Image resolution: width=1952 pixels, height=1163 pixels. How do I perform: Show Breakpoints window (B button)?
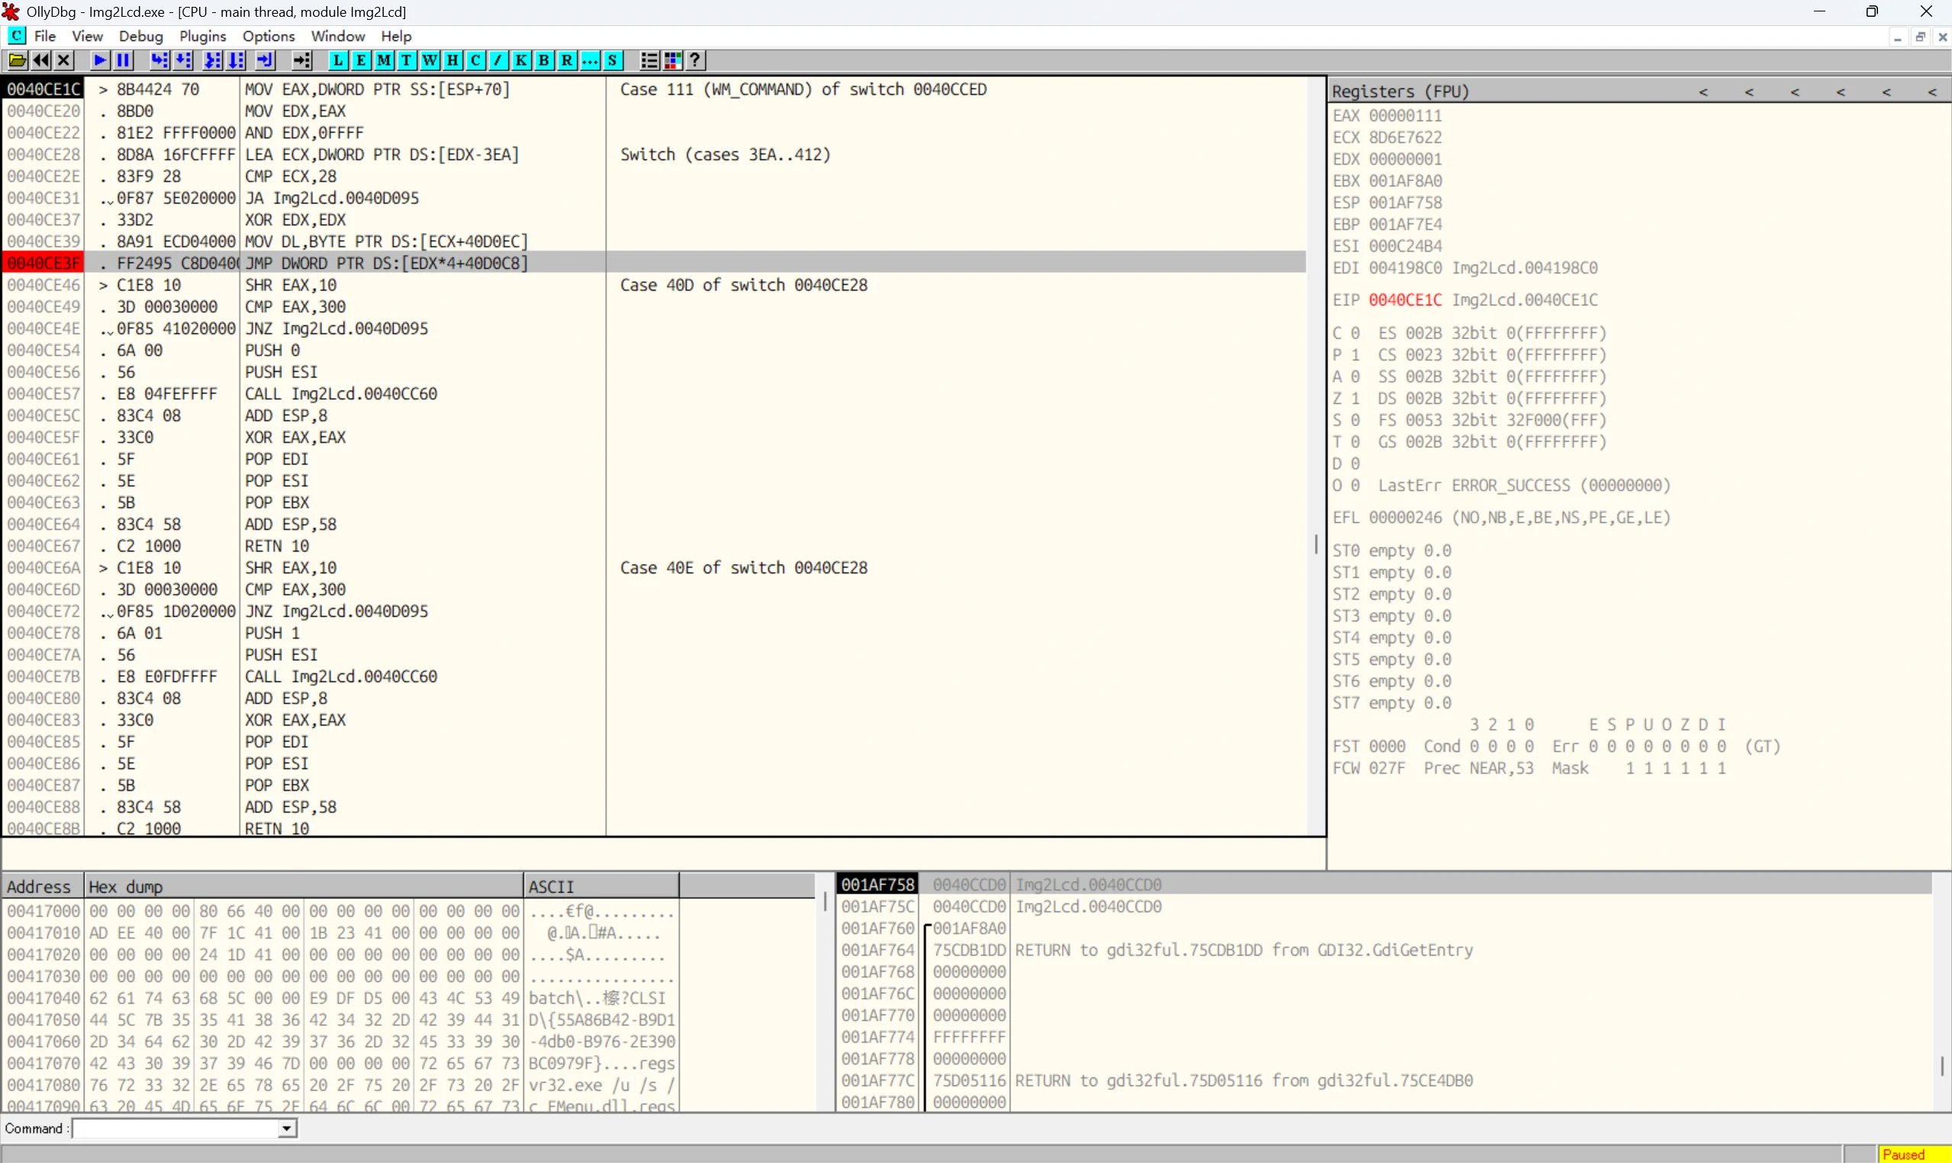[544, 60]
